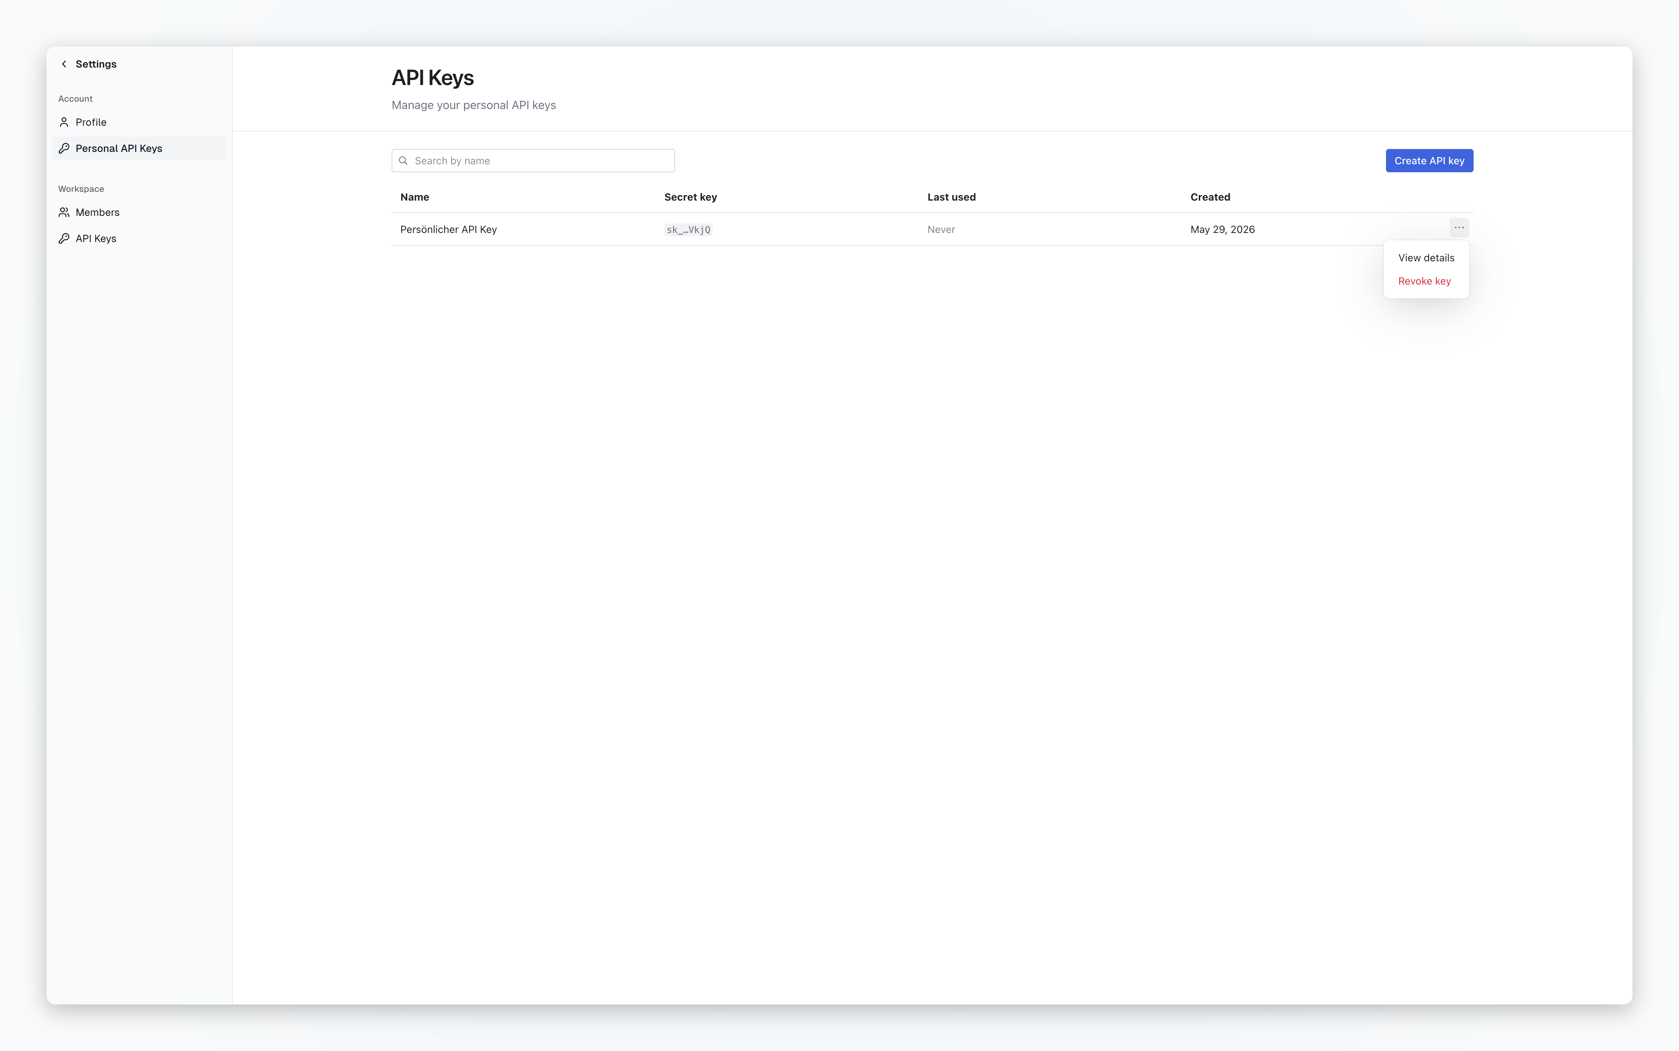The width and height of the screenshot is (1679, 1051).
Task: Click the workspace API Keys key icon
Action: pyautogui.click(x=64, y=238)
